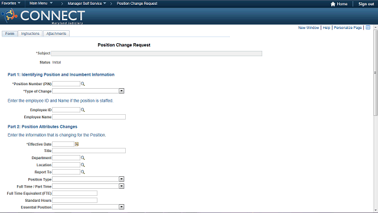Click the Employee ID field

pos(66,110)
